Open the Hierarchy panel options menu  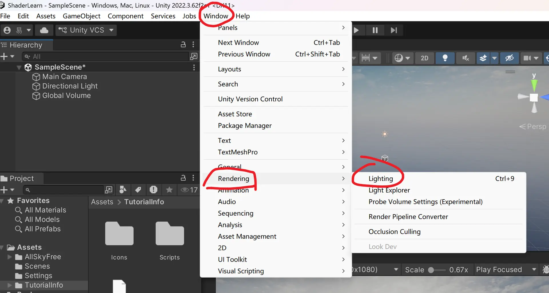(193, 45)
